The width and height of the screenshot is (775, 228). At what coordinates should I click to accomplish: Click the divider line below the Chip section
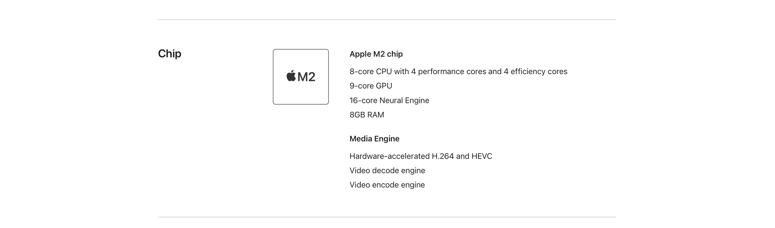pos(387,217)
